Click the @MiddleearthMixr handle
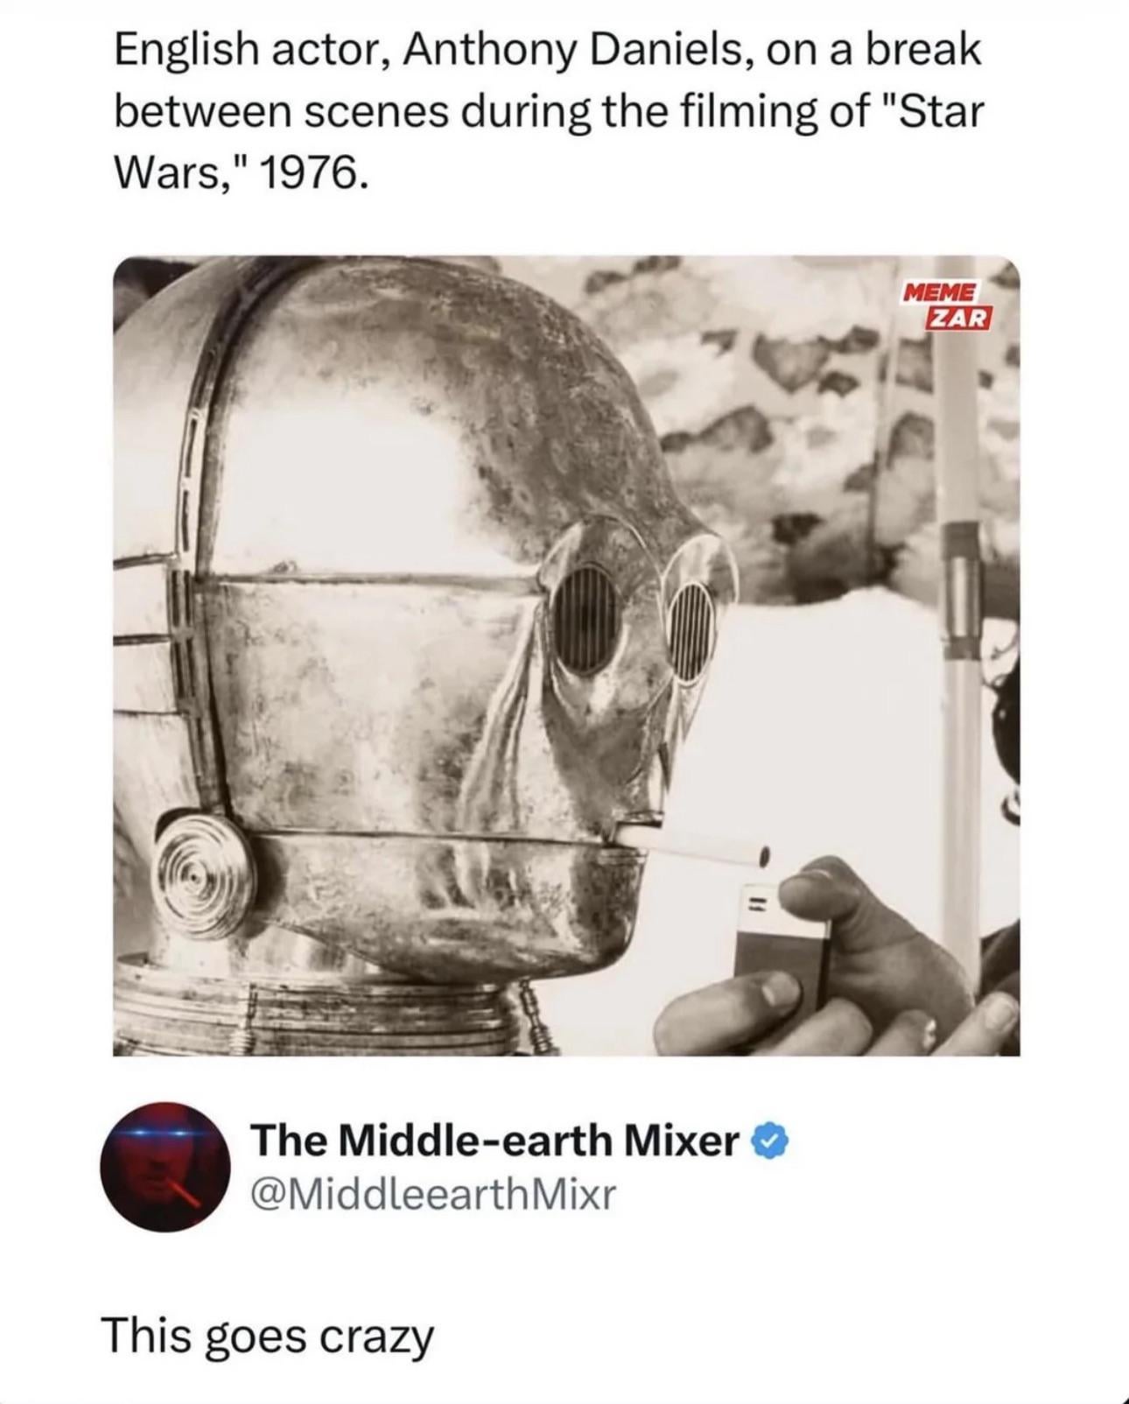 (x=434, y=1193)
